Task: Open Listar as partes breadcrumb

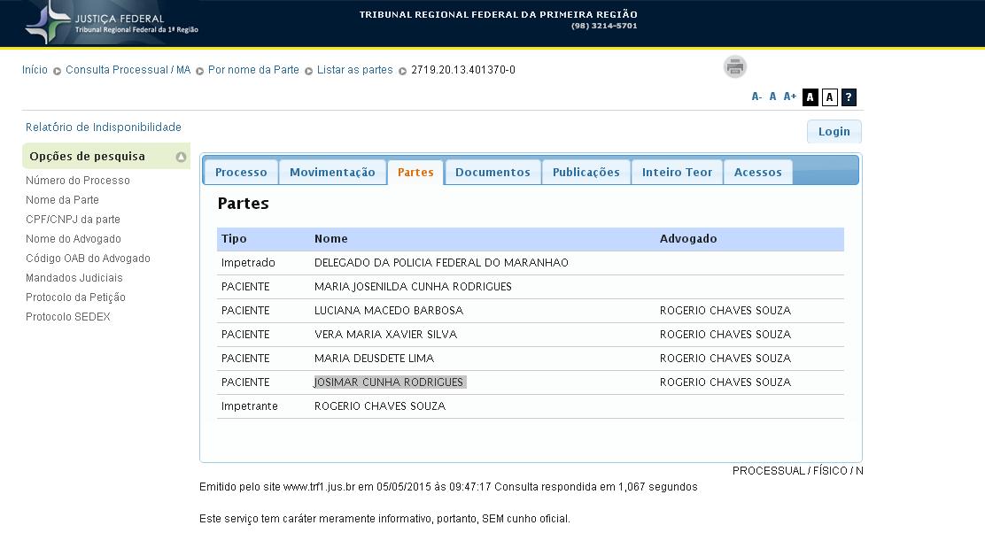Action: click(x=355, y=70)
